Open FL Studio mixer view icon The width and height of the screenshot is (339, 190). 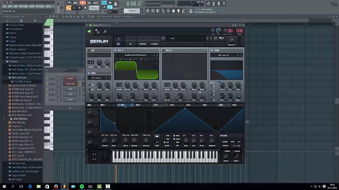tap(168, 11)
